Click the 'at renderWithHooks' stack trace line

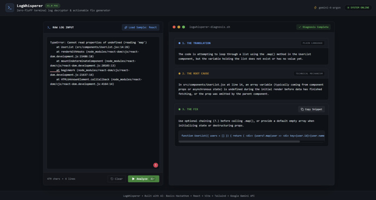tap(95, 54)
